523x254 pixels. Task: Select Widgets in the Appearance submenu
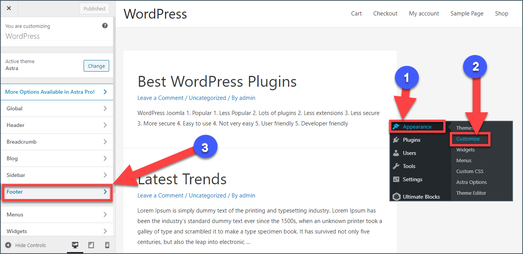point(465,149)
